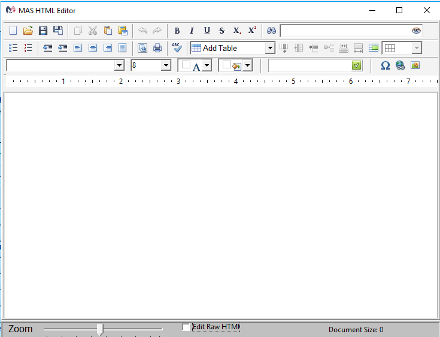Run ABC spell check
The image size is (440, 337).
[177, 47]
